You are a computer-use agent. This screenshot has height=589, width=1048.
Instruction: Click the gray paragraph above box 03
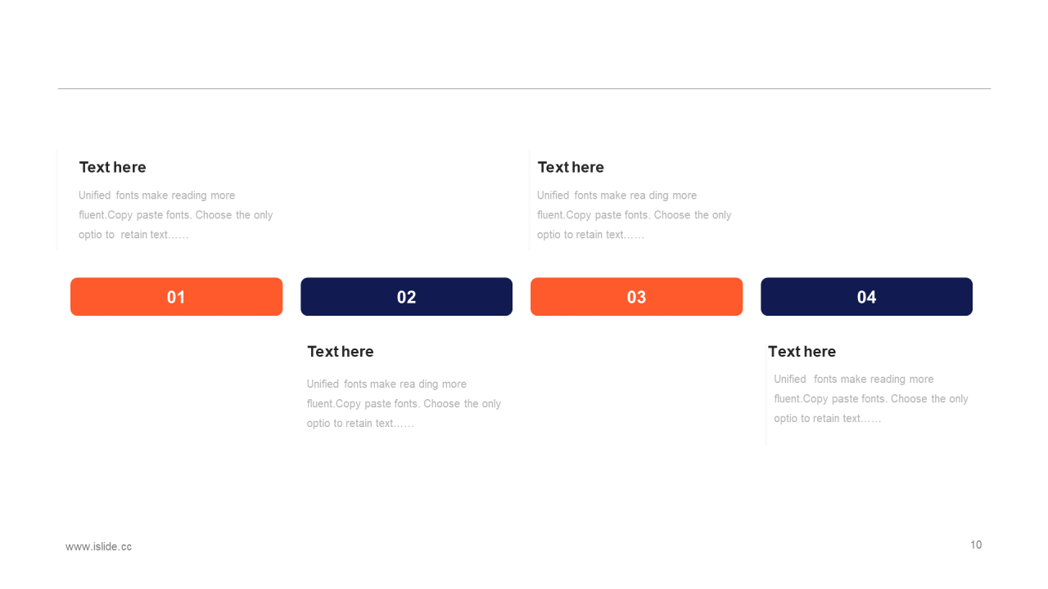(635, 215)
